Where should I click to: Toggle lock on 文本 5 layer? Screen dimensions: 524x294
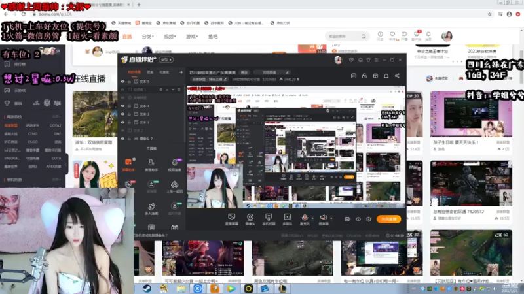click(x=129, y=81)
